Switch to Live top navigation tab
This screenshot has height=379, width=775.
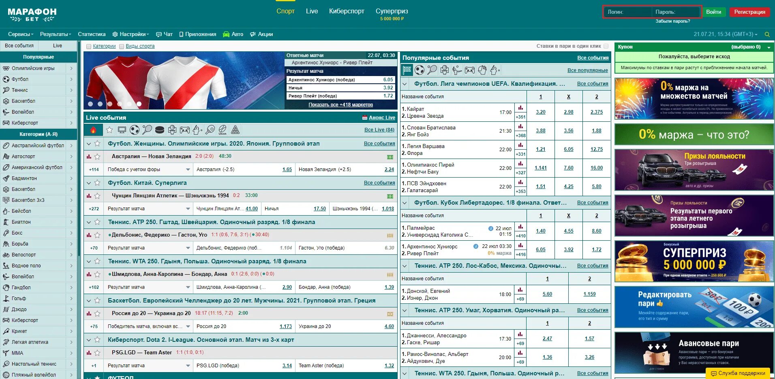click(312, 11)
